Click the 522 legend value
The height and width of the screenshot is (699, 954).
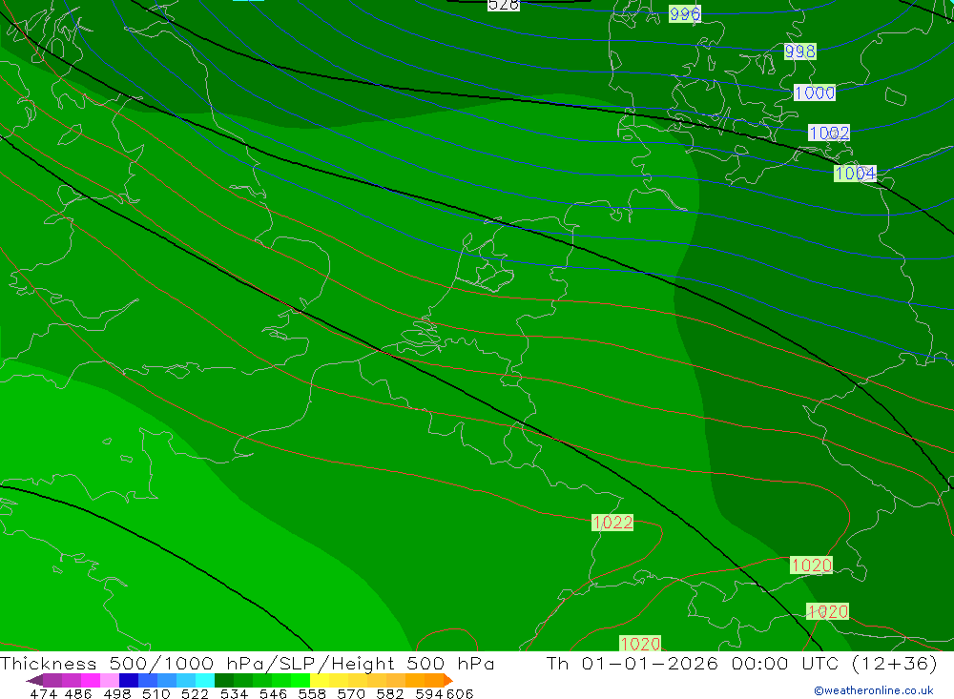click(x=195, y=694)
